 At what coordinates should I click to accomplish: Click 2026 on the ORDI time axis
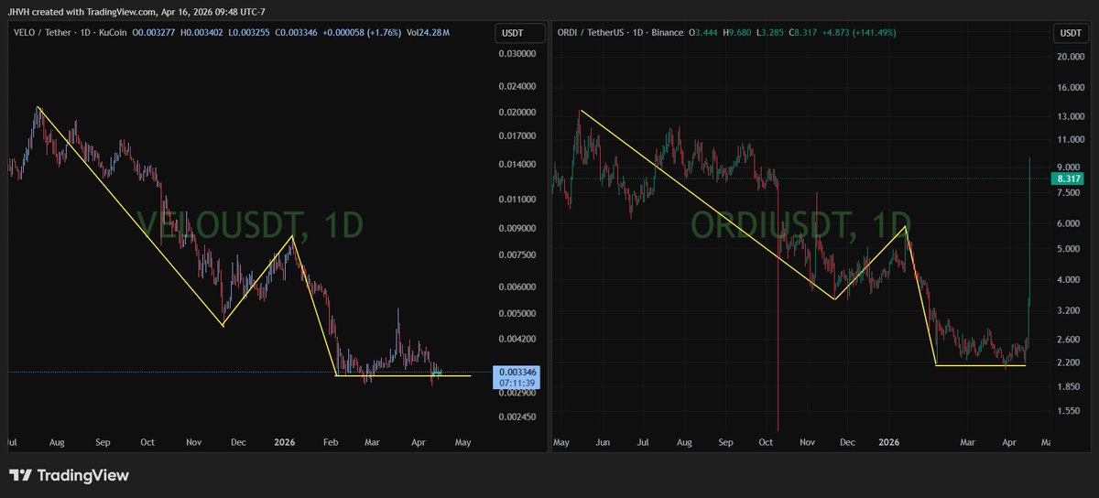(x=889, y=442)
